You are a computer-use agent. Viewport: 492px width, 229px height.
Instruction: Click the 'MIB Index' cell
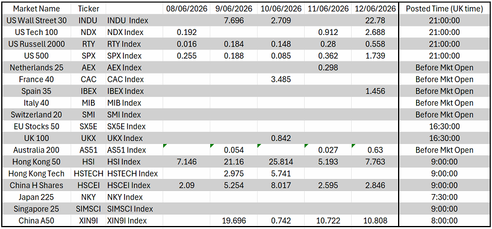[135, 103]
